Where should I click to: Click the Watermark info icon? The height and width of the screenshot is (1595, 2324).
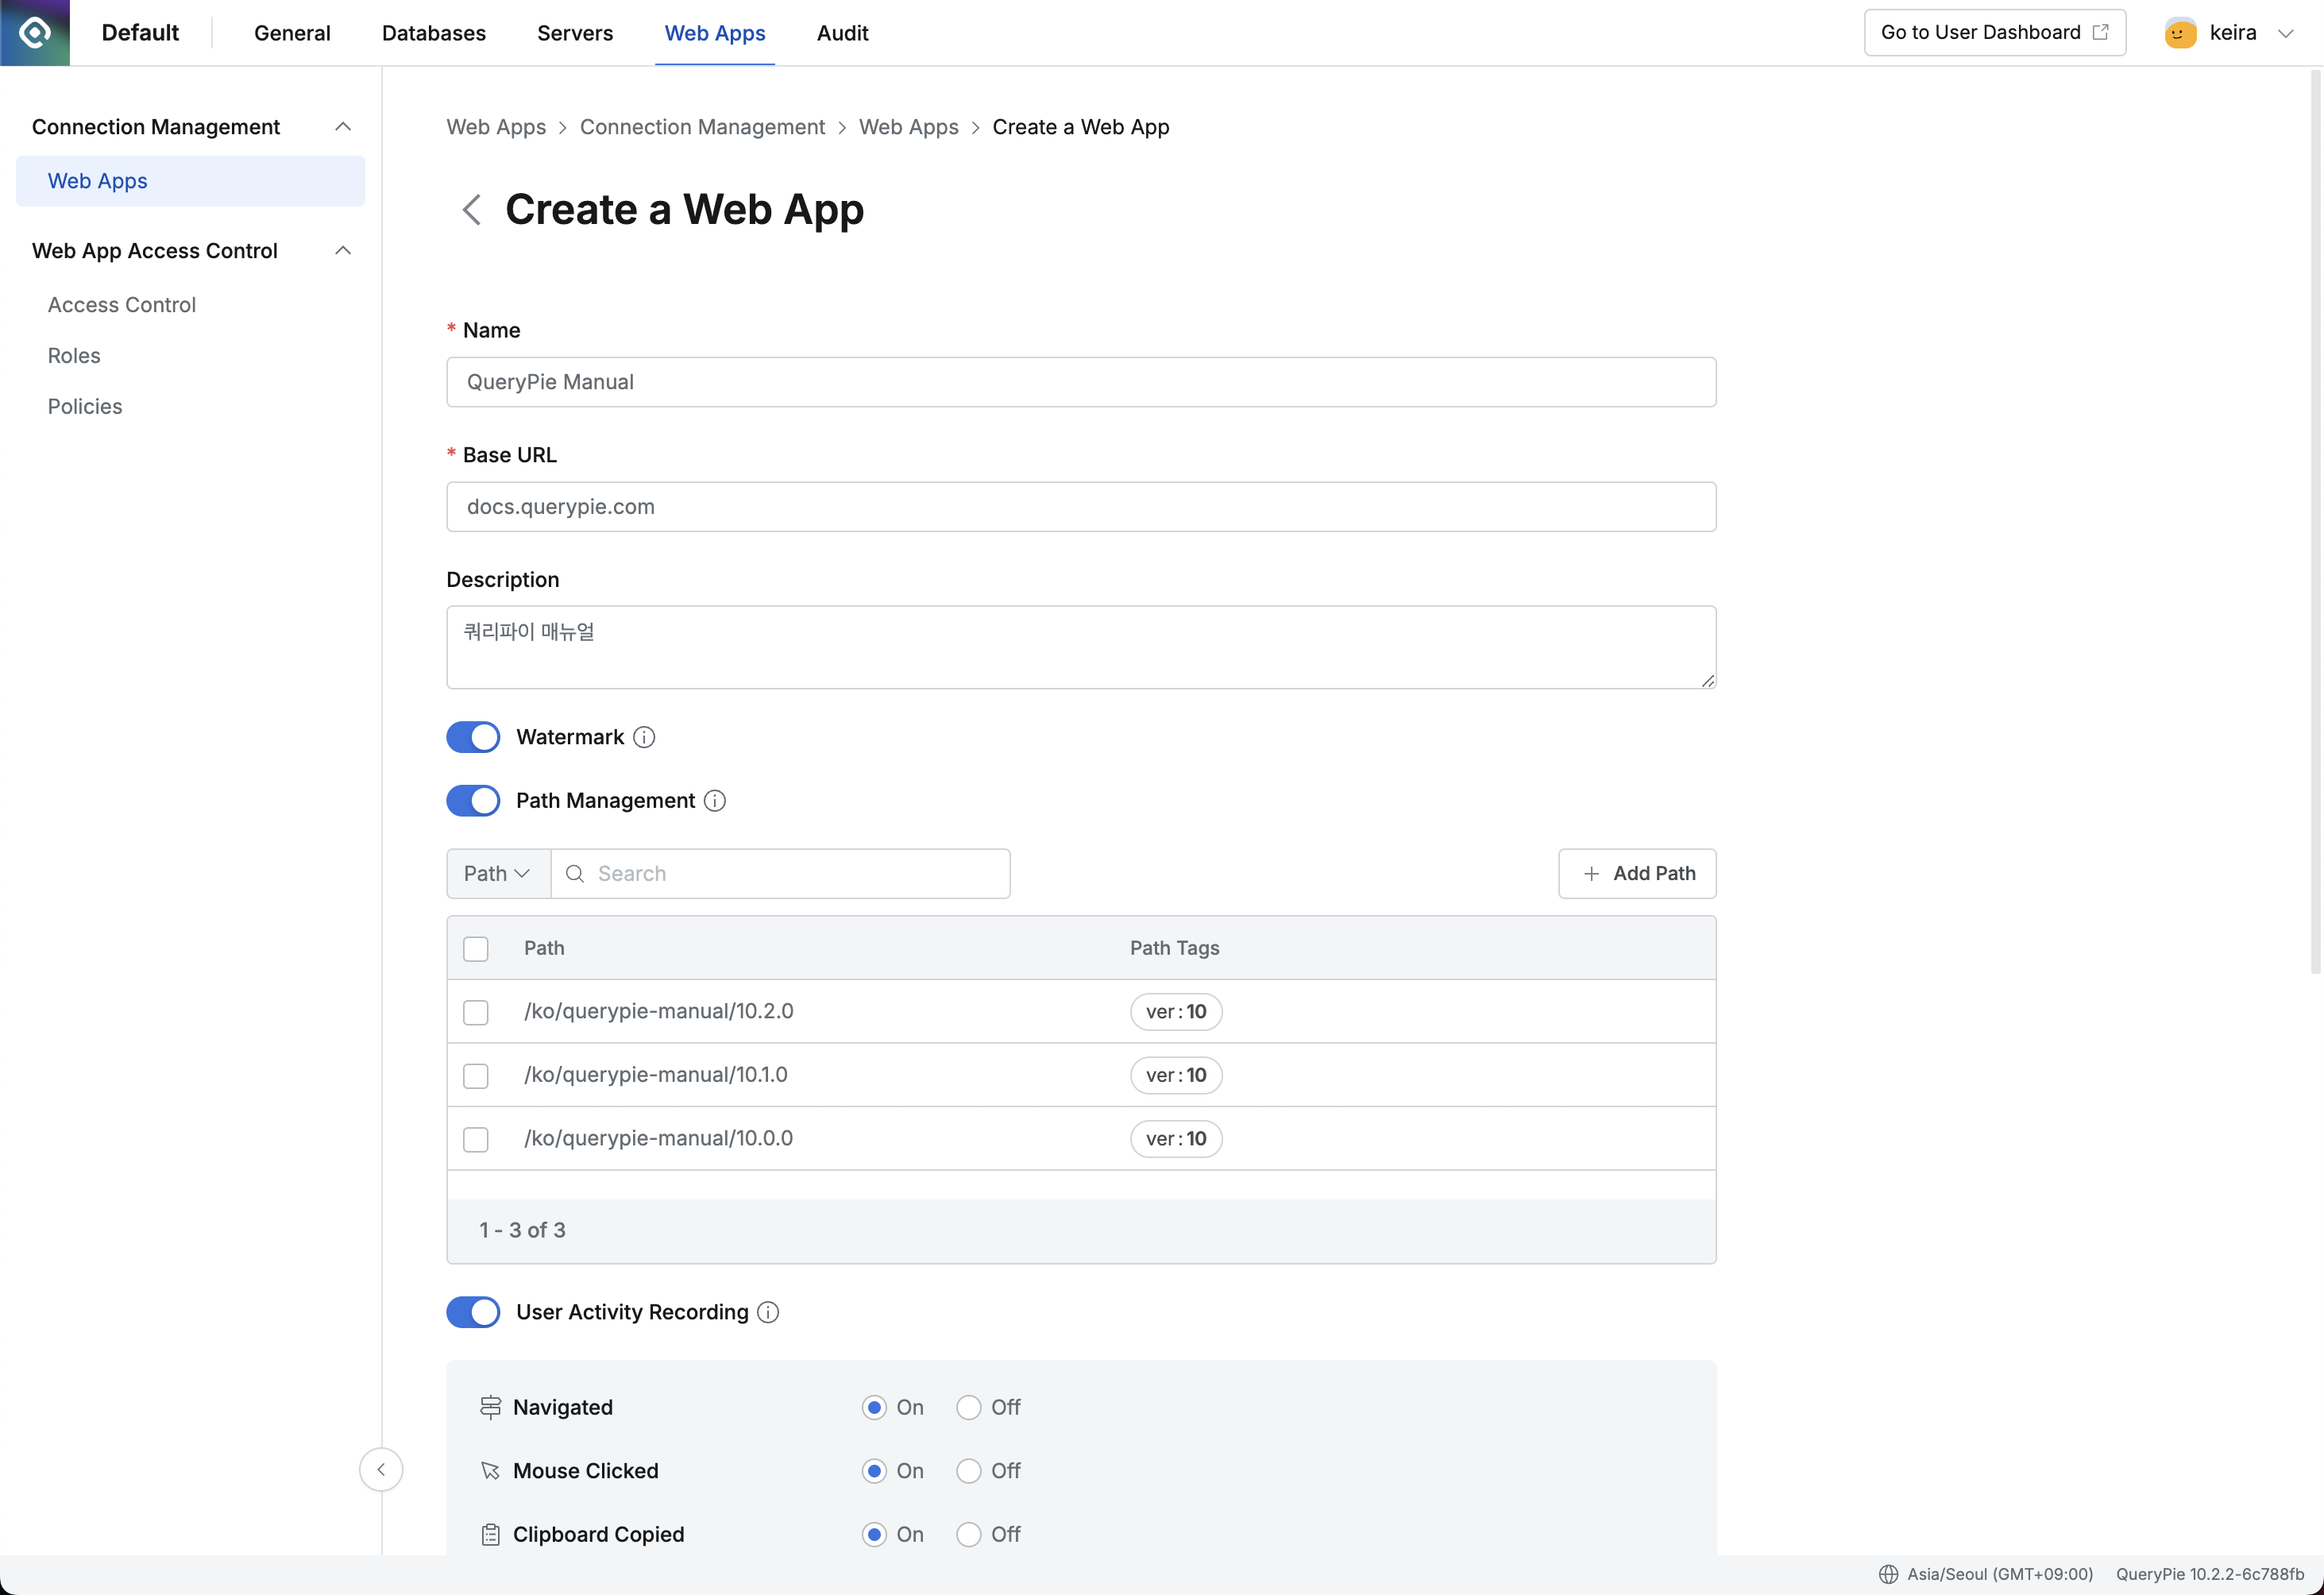[644, 737]
